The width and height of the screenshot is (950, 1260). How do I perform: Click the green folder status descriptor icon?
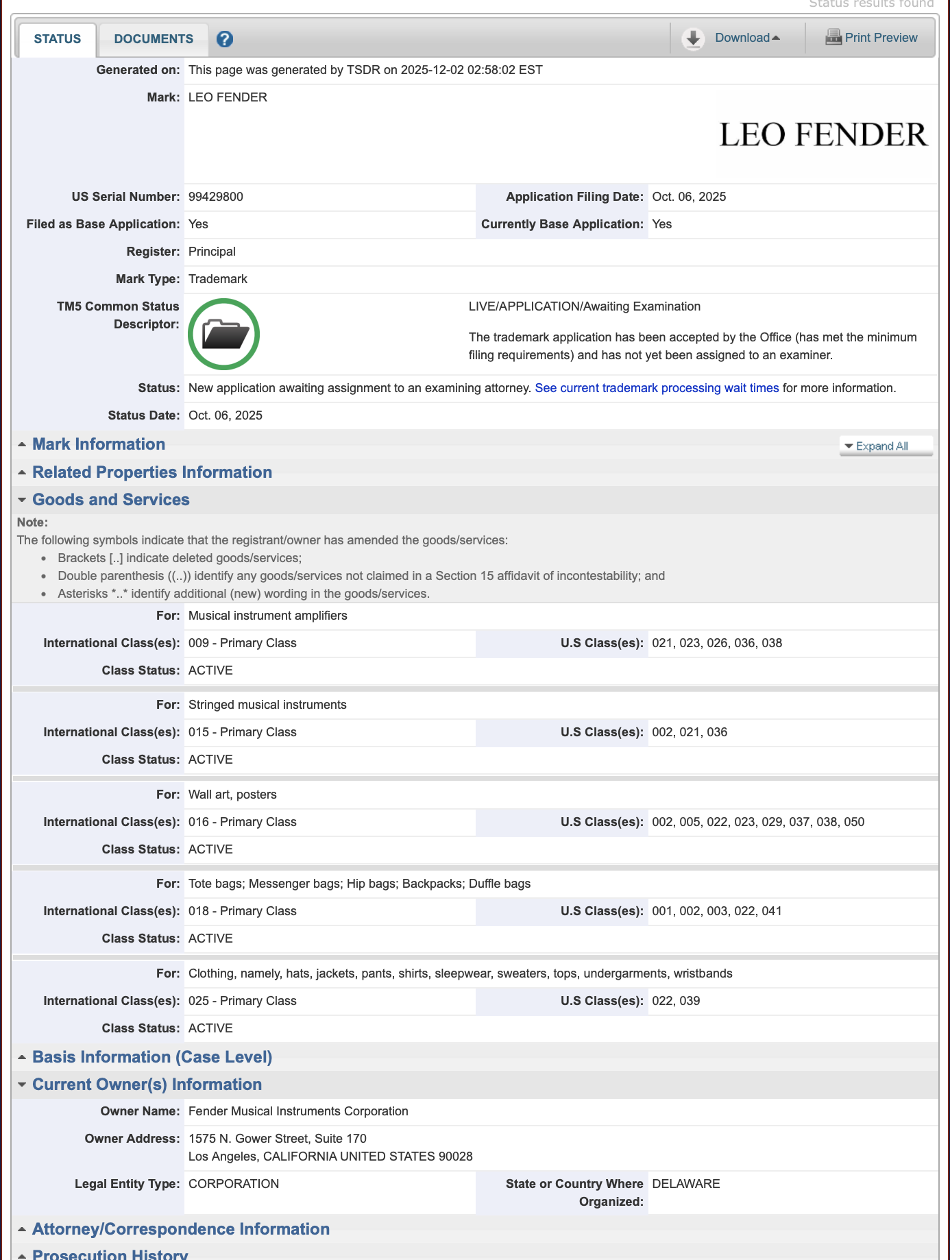pyautogui.click(x=223, y=334)
